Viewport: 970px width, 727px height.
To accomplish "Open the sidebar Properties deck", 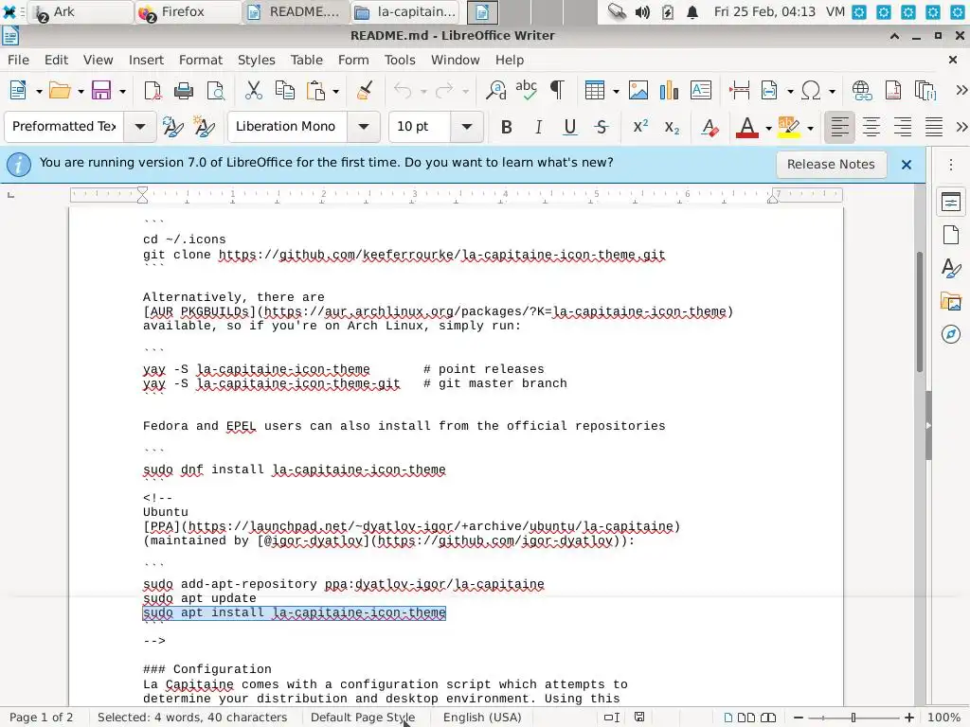I will (x=951, y=203).
